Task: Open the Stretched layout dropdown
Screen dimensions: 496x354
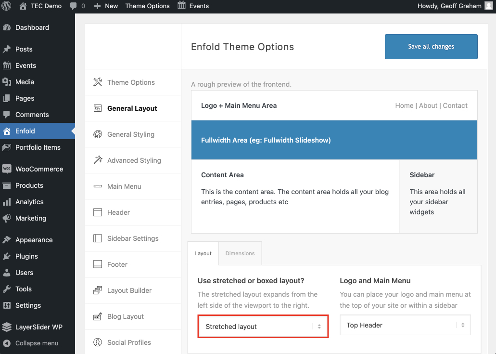Action: [263, 327]
